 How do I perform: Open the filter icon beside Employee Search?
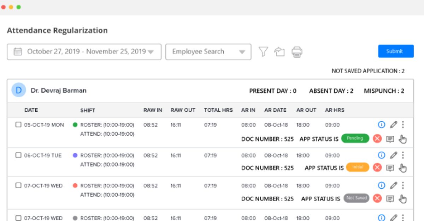(263, 51)
